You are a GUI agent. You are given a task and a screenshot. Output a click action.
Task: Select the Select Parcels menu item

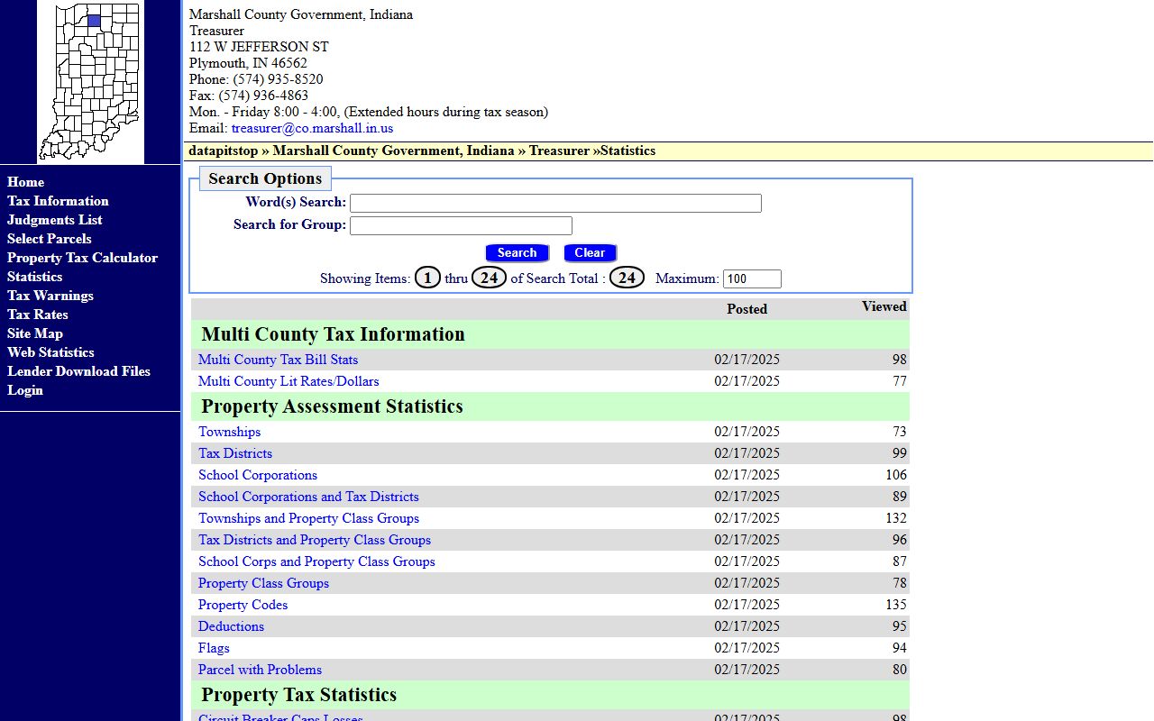point(49,239)
